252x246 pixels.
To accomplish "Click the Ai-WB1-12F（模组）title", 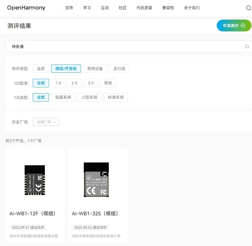I will coord(33,213).
